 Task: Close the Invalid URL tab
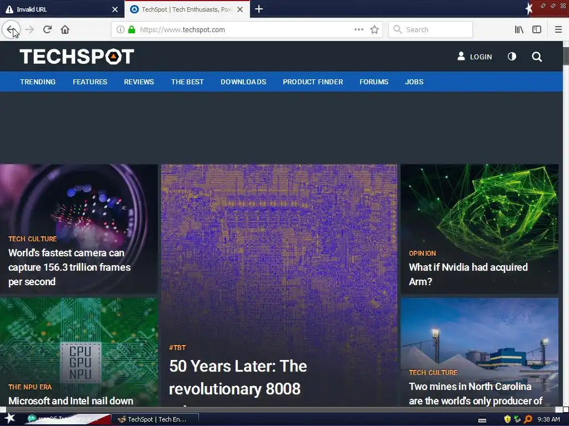click(115, 9)
